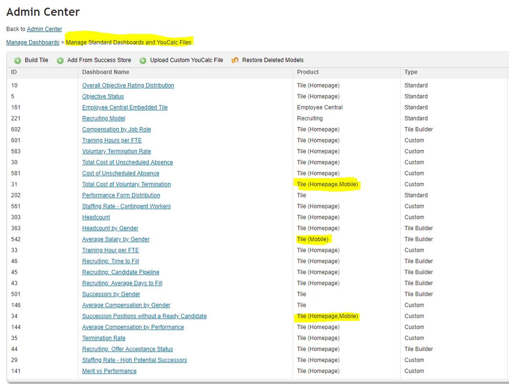
Task: Open Average Compensation by Performance
Action: [133, 327]
